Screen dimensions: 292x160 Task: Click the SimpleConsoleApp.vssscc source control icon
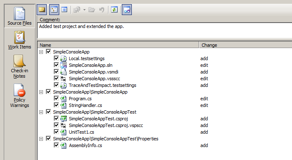(x=63, y=79)
